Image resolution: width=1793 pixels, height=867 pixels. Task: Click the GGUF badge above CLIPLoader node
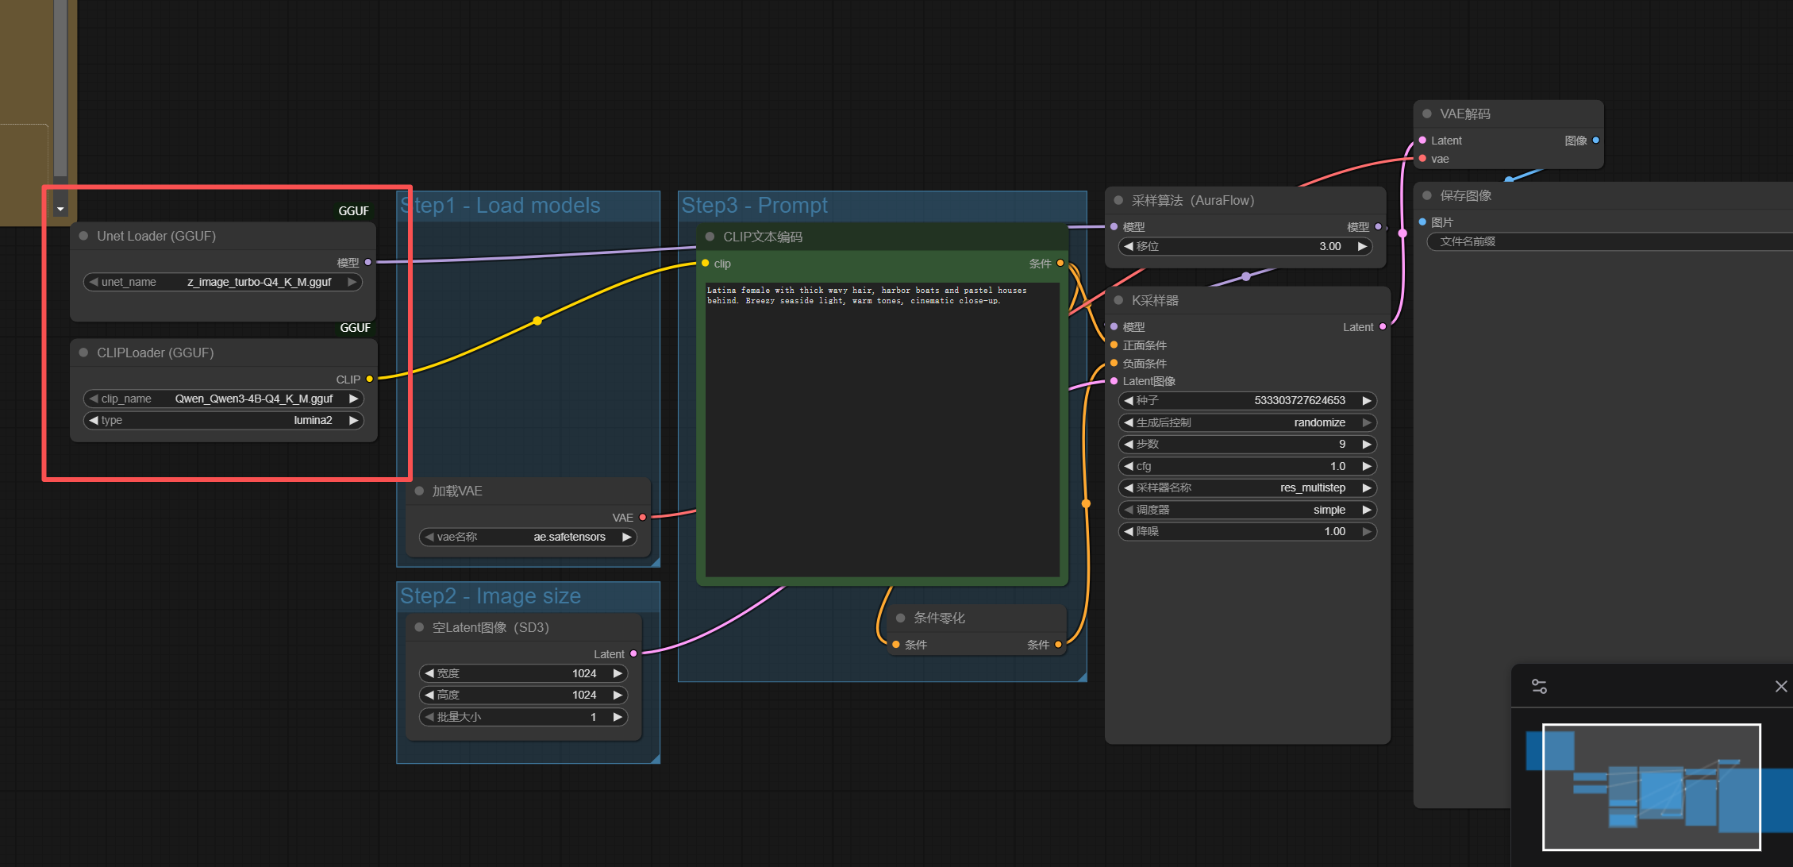click(355, 328)
